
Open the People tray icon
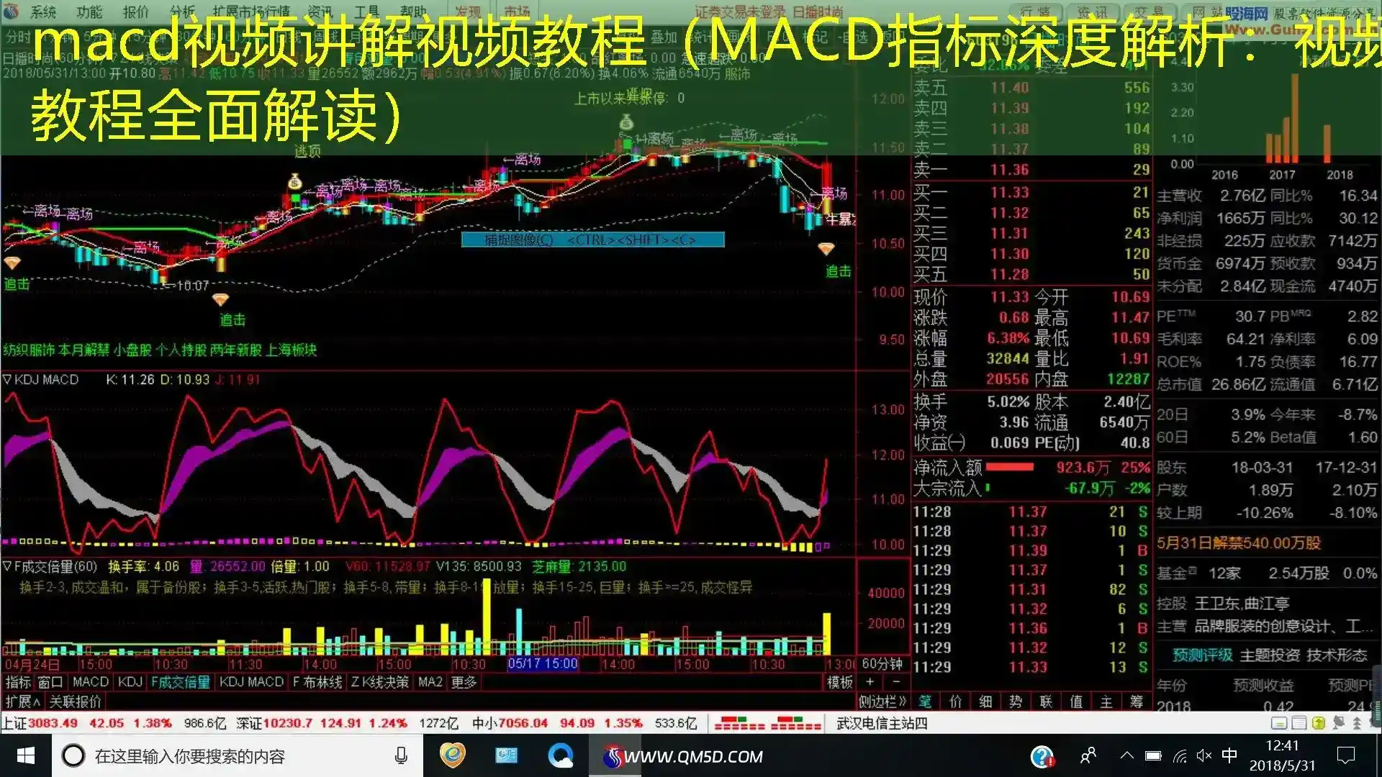tap(1088, 755)
